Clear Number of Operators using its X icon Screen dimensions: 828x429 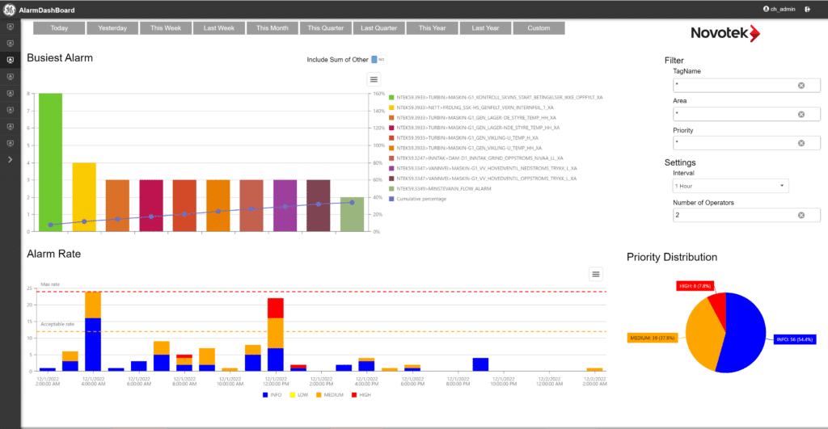[x=801, y=215]
